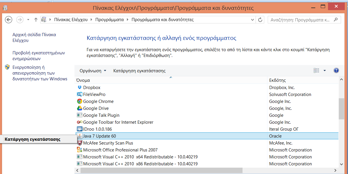Click the horizontal scrollbar thumb
Viewport: 348px width, 174px height.
(162, 171)
